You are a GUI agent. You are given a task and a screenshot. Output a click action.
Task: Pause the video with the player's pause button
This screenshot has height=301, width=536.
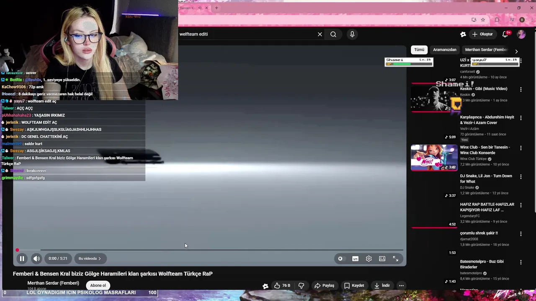point(22,258)
